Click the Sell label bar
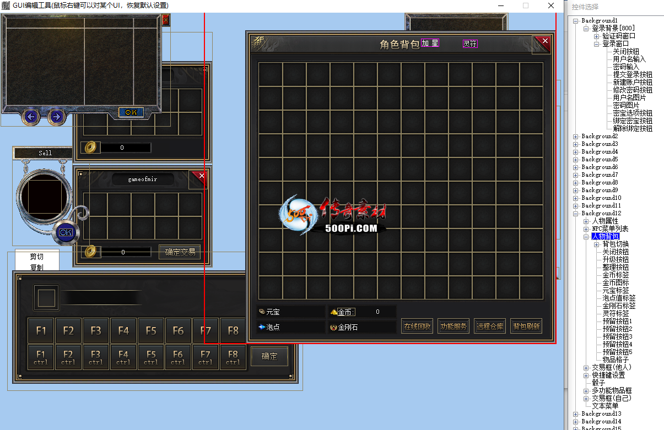Screen dimensions: 664x430 point(45,153)
